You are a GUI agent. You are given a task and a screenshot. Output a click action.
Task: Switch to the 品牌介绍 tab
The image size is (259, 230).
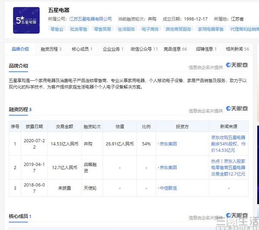pyautogui.click(x=20, y=49)
